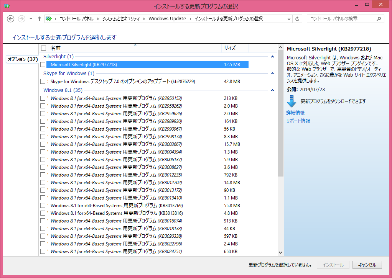Click the blue download arrow icon
Image resolution: width=392 pixels, height=278 pixels.
pyautogui.click(x=292, y=101)
